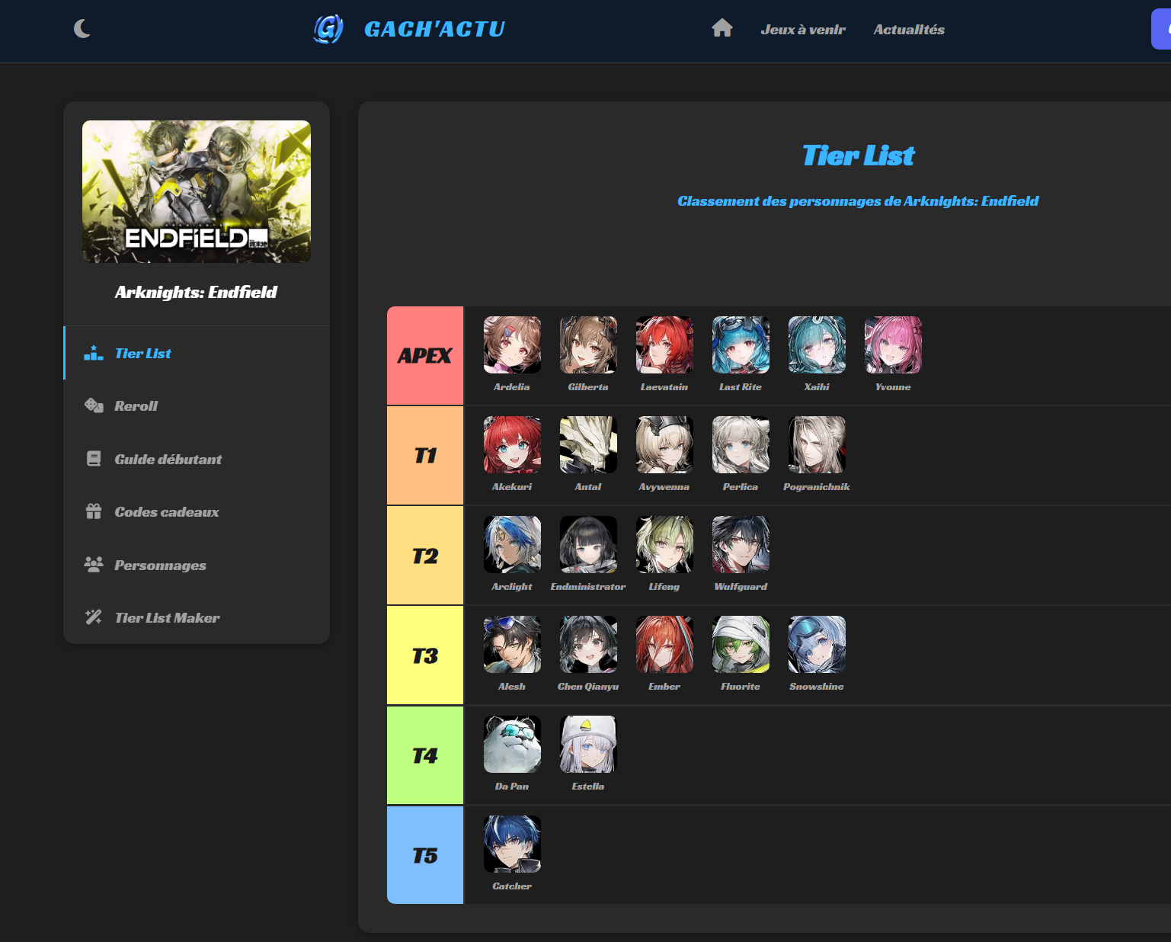Go to the home page icon
The width and height of the screenshot is (1171, 942).
721,29
